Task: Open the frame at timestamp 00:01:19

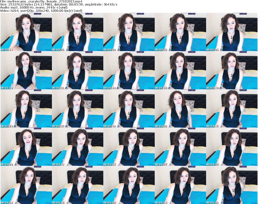Action: click(x=26, y=70)
